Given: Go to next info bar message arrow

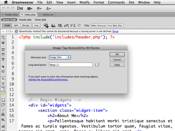Looking at the screenshot, I should 13,31.
